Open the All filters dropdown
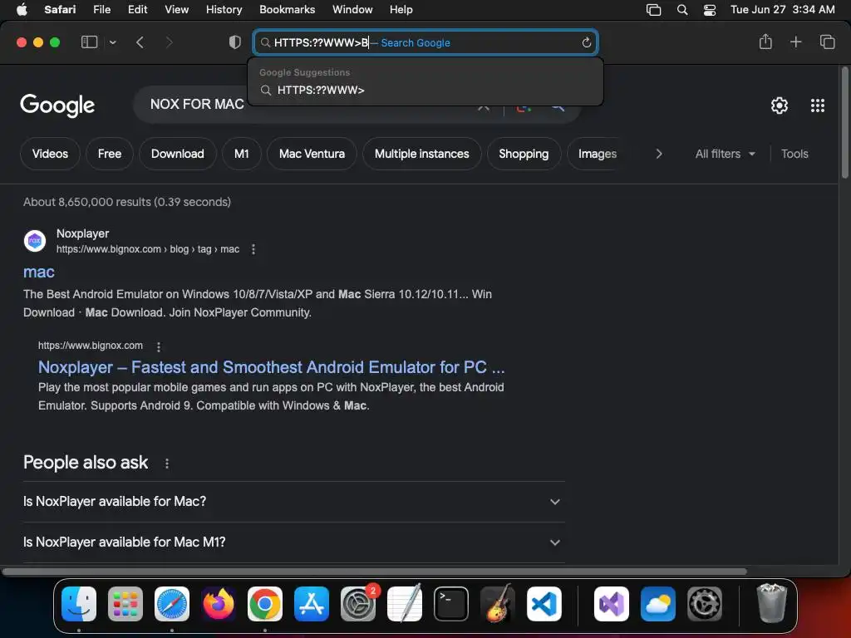This screenshot has width=851, height=638. (x=725, y=154)
